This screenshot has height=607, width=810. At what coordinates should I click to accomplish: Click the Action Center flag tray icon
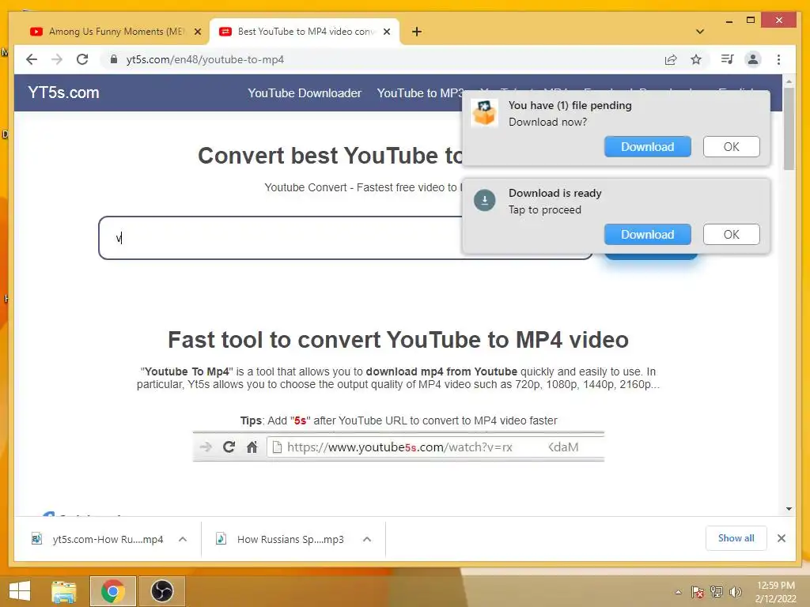pyautogui.click(x=698, y=592)
